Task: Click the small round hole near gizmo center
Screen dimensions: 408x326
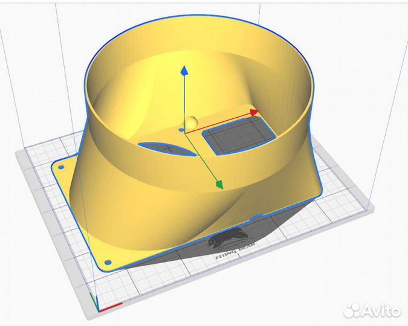Action: [x=182, y=129]
